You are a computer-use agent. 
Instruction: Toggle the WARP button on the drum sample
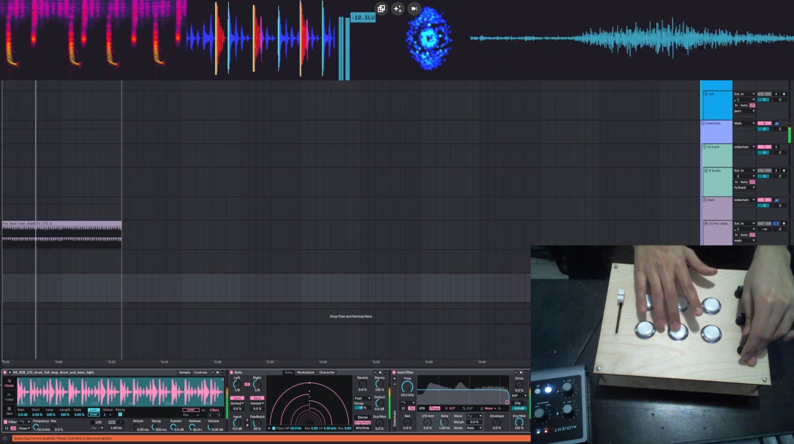click(x=191, y=410)
